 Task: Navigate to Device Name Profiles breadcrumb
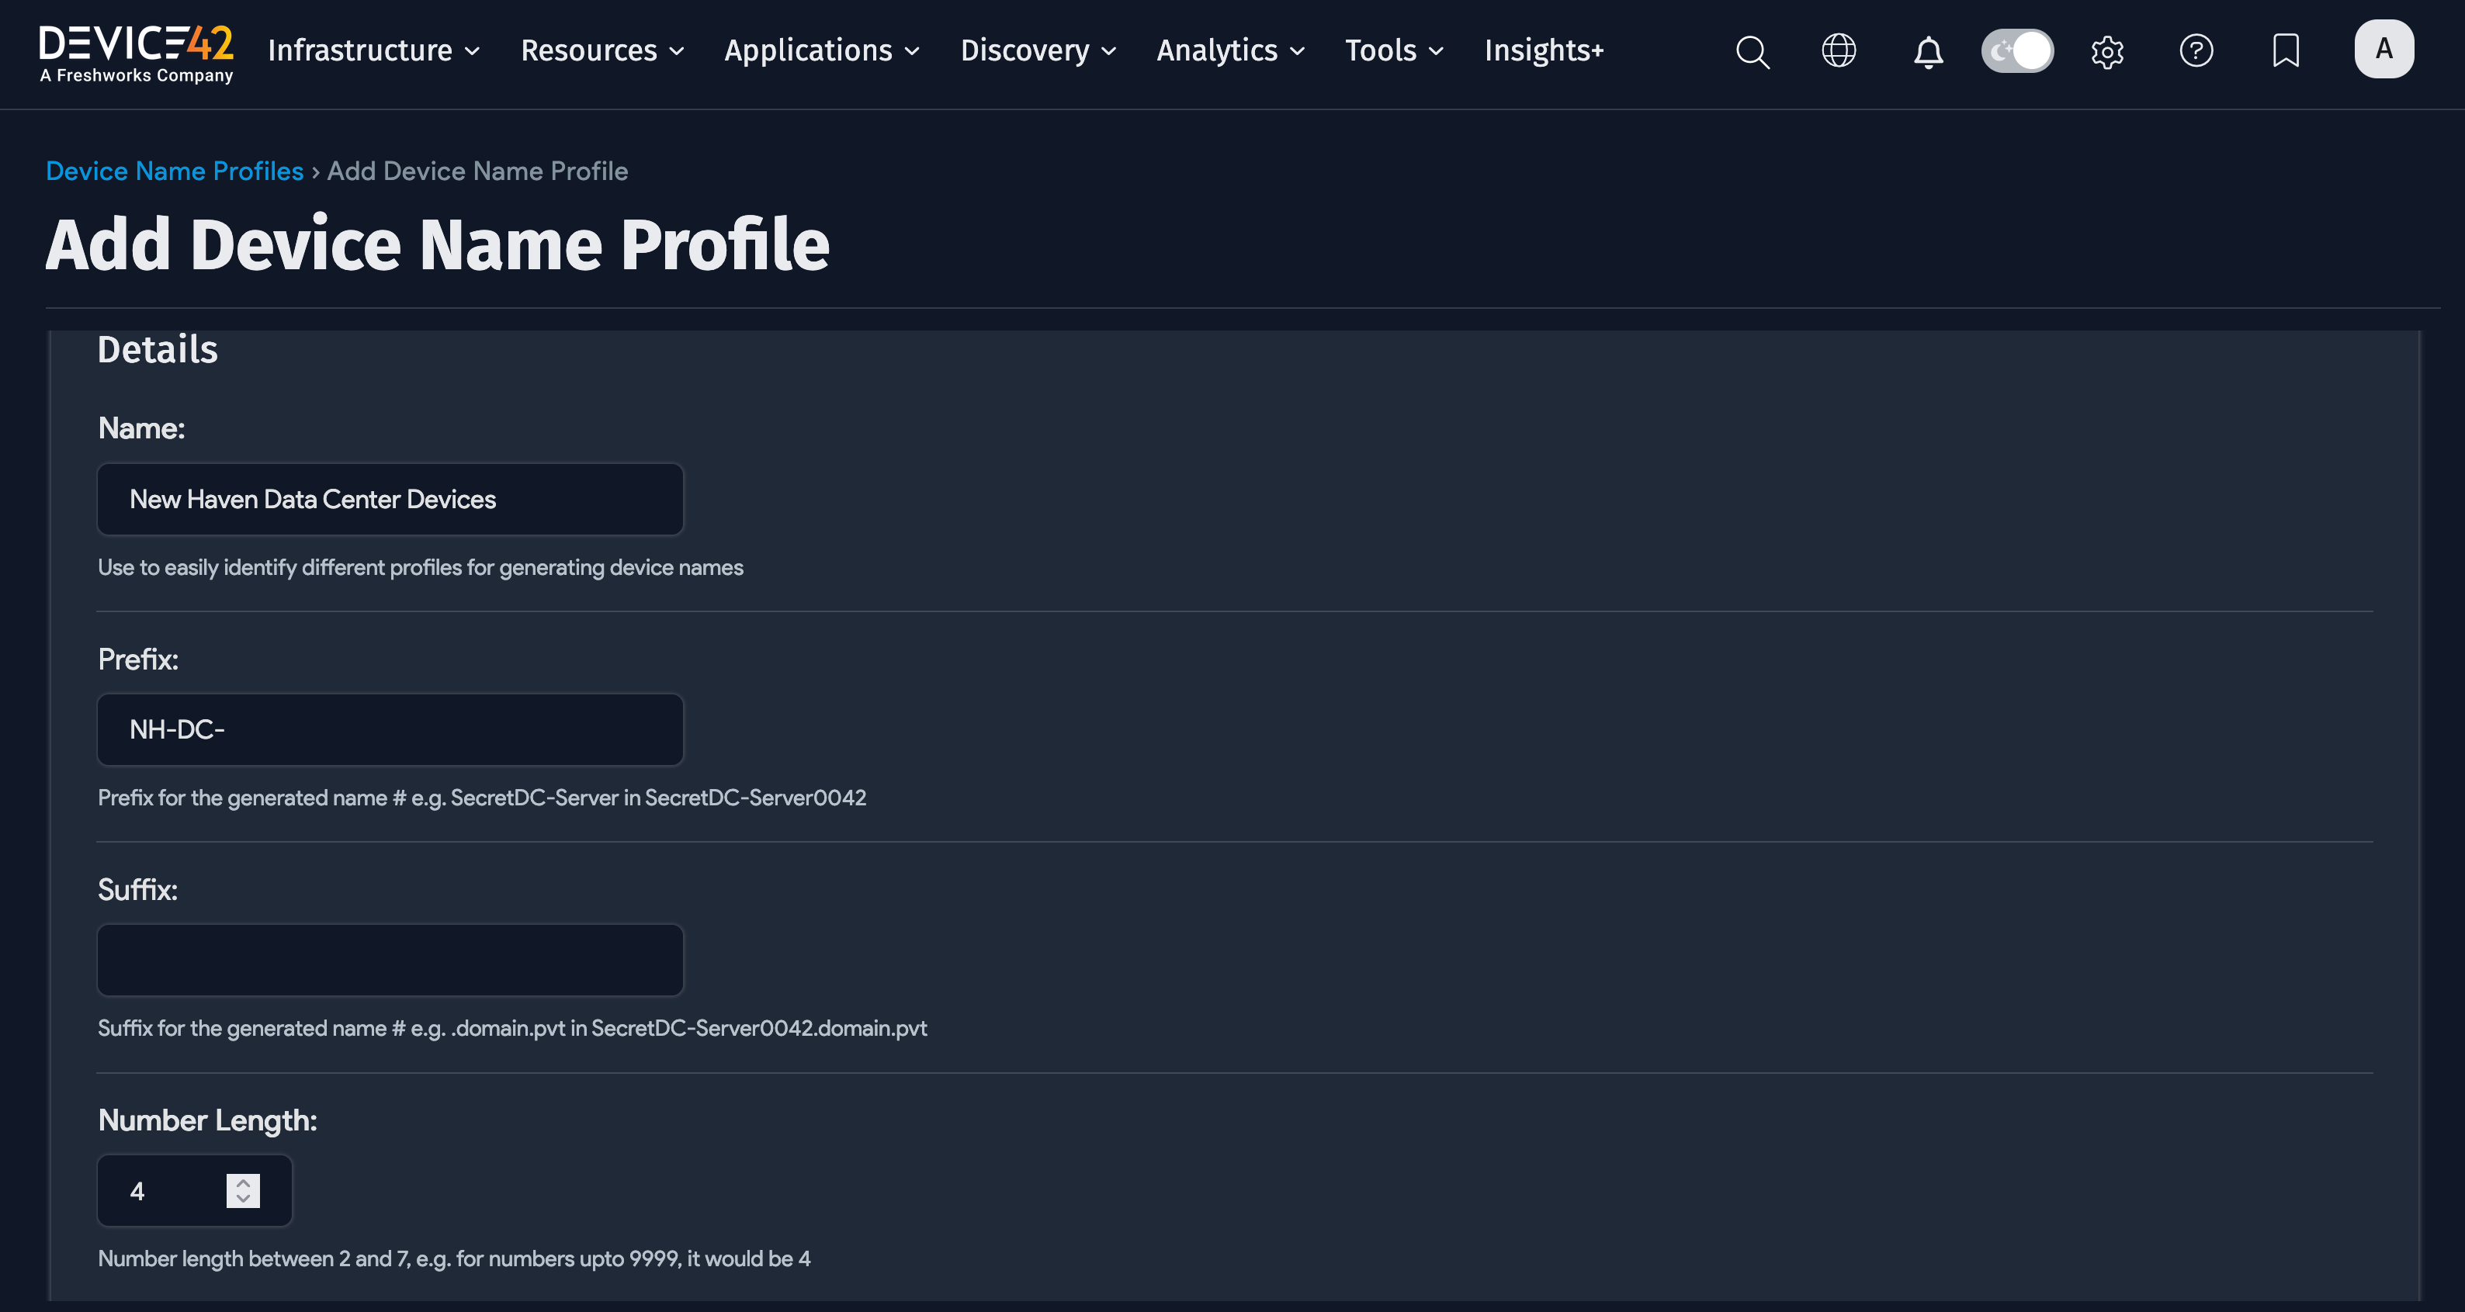(174, 170)
